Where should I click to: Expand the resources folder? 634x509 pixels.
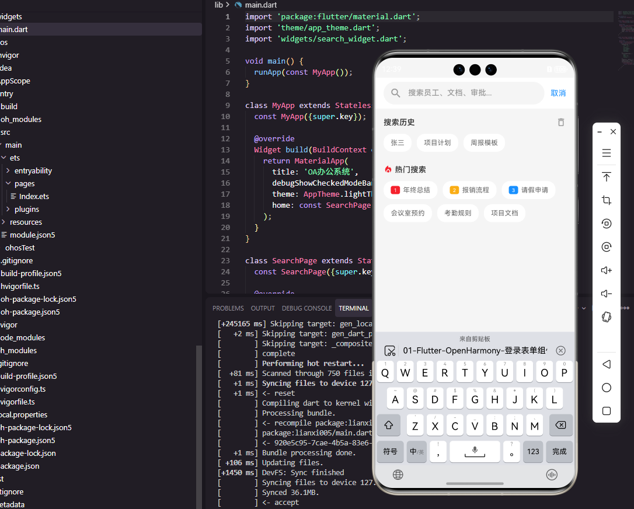pyautogui.click(x=26, y=222)
